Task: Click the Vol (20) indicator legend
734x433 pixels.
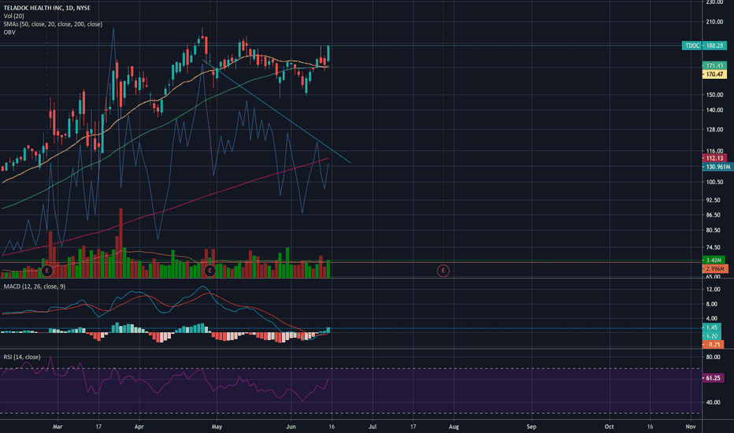Action: [x=13, y=16]
